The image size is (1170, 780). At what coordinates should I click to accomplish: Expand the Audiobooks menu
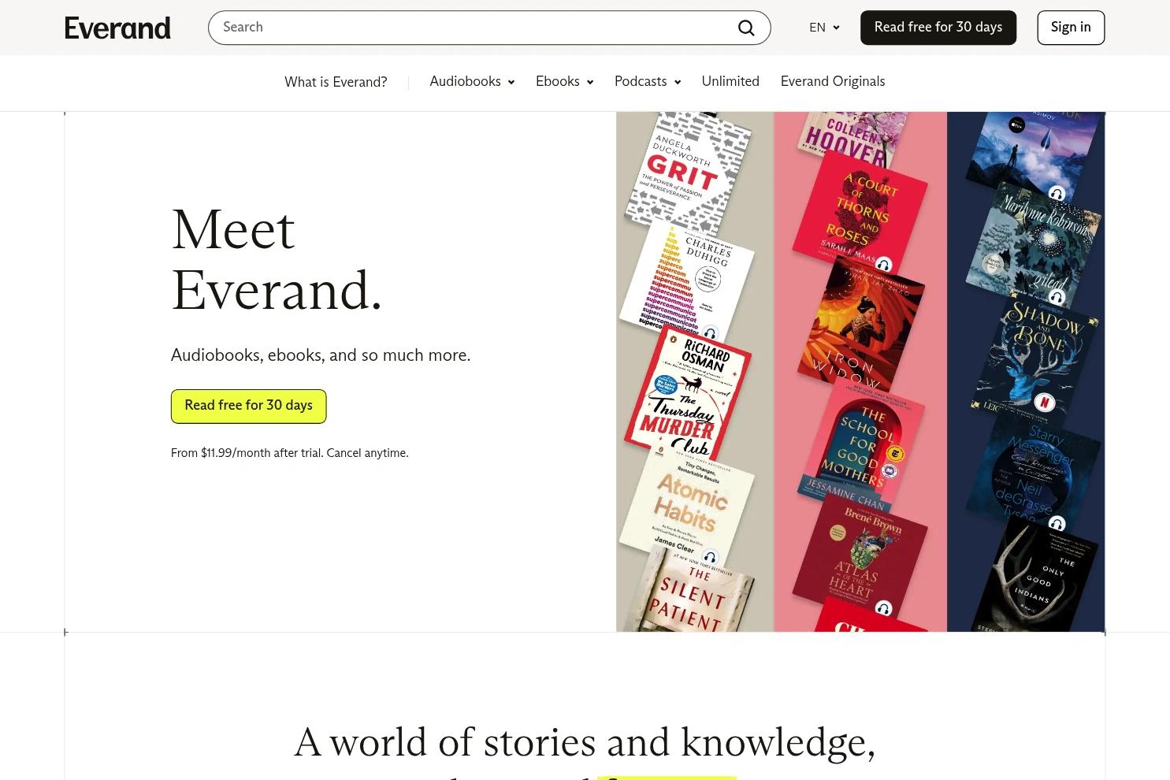click(x=472, y=82)
